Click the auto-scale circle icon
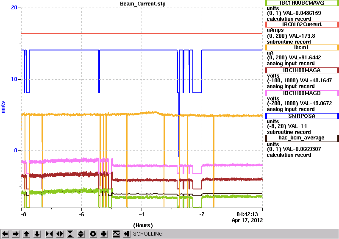The height and width of the screenshot is (239, 339). (x=93, y=234)
